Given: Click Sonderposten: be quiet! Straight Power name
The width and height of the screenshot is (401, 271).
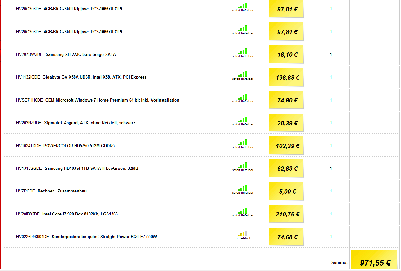Looking at the screenshot, I should (104, 237).
